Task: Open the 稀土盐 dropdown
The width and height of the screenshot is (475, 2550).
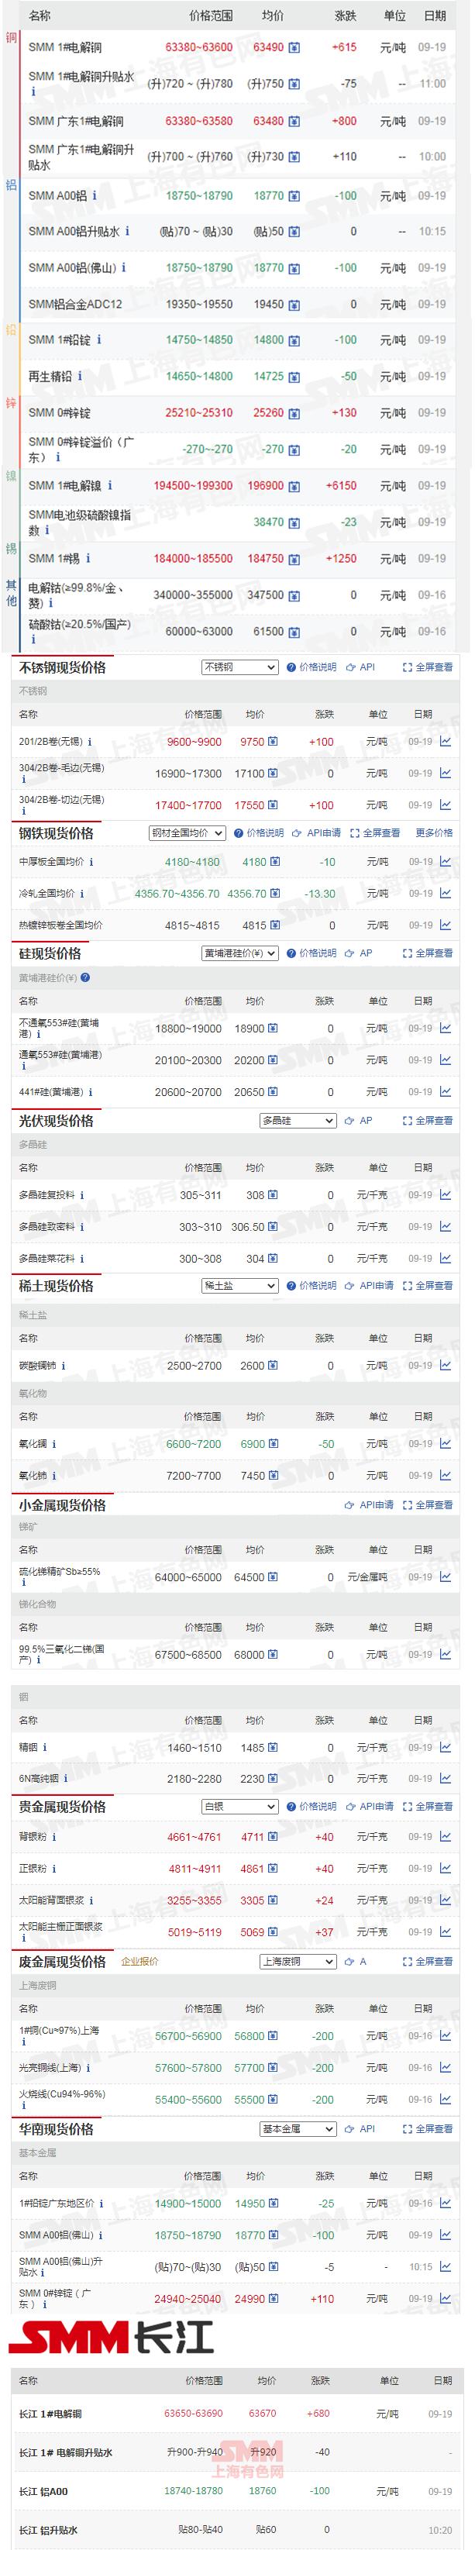Action: click(239, 1286)
